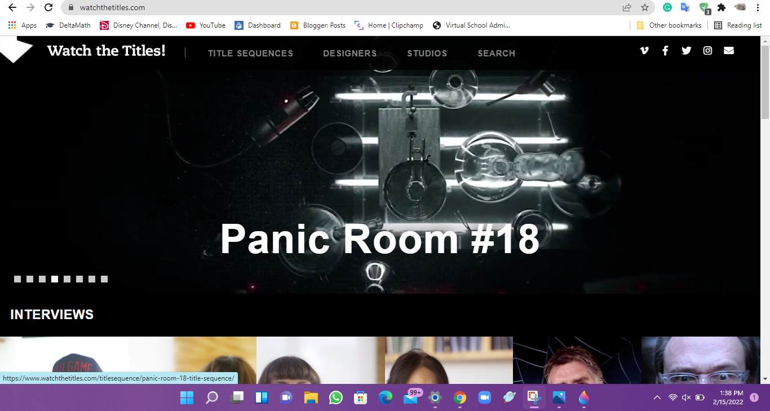Open Windows taskbar search
This screenshot has width=770, height=411.
211,397
